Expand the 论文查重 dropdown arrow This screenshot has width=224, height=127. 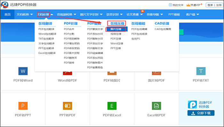(x=141, y=14)
